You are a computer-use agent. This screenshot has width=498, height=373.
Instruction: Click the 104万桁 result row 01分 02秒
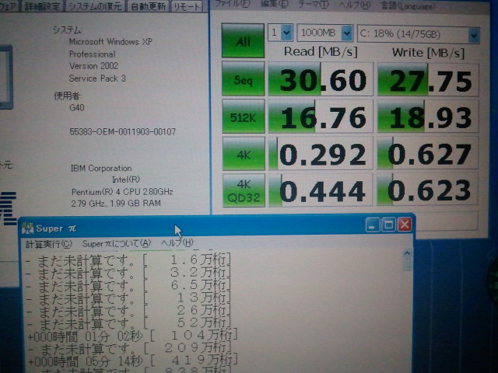[132, 336]
